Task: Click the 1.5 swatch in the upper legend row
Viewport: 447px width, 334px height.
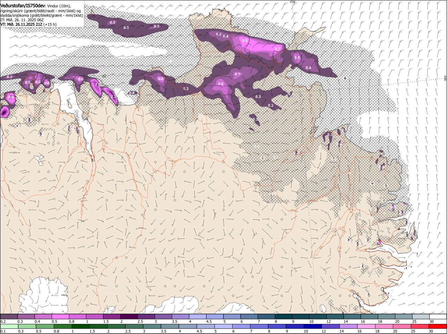Action: pos(112,316)
